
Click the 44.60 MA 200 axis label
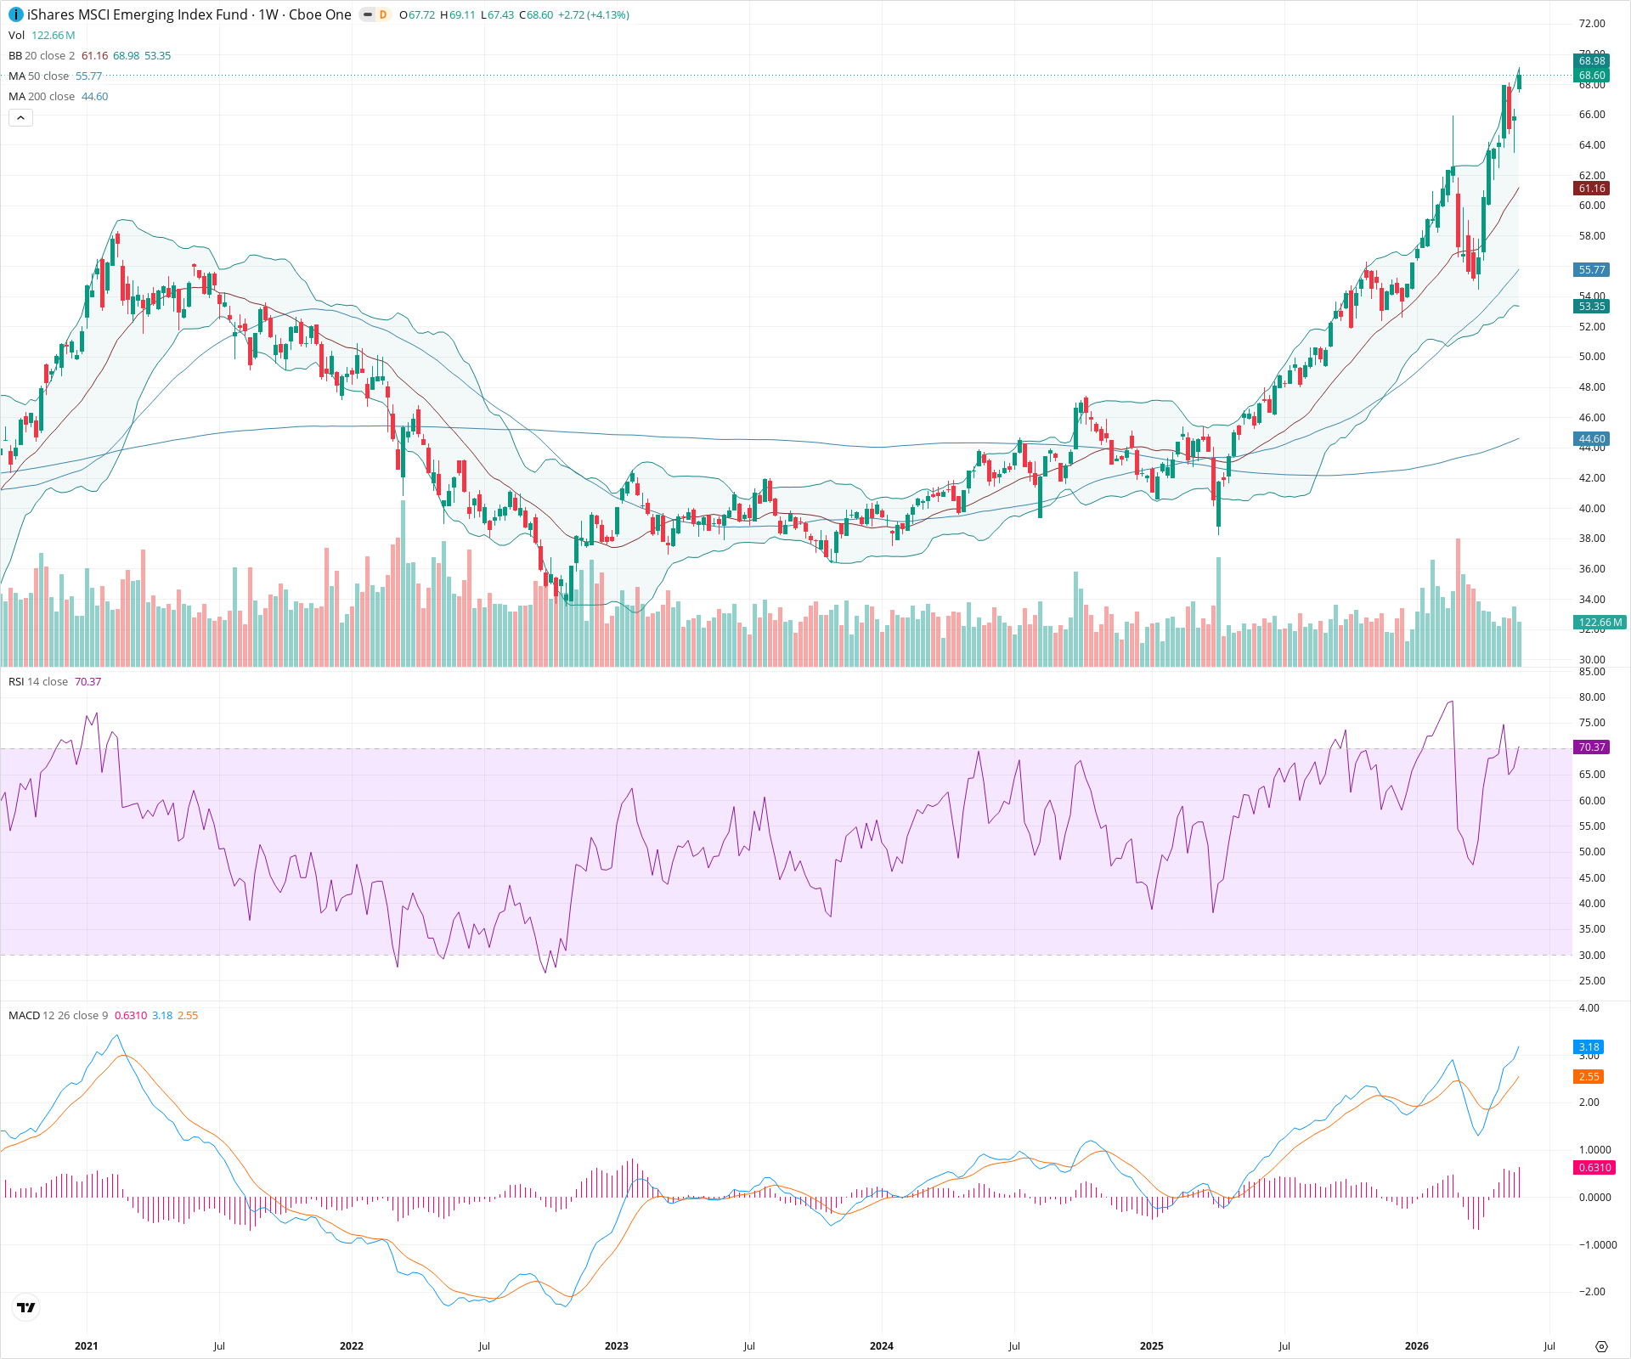click(1592, 439)
